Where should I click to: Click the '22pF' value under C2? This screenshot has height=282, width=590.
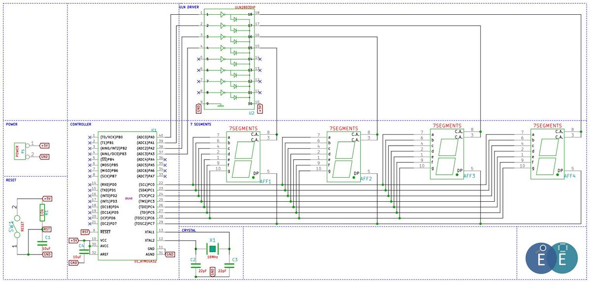pos(202,271)
